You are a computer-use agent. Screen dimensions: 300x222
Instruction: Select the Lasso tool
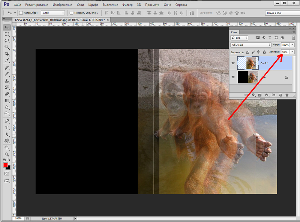coord(7,40)
